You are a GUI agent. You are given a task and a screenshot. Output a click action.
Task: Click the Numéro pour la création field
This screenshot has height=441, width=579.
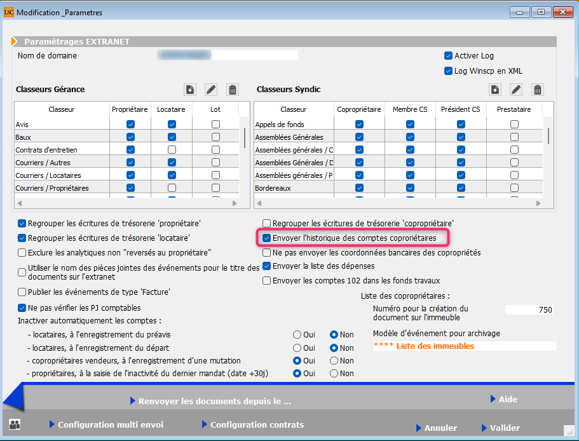coord(529,310)
